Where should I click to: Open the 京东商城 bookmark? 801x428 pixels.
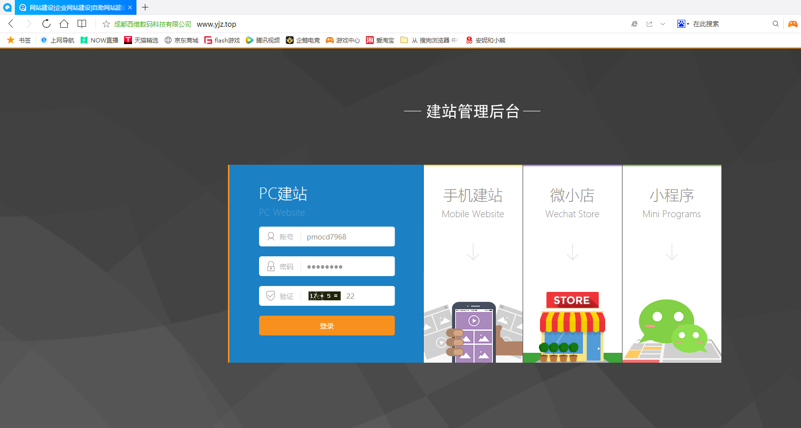point(181,40)
